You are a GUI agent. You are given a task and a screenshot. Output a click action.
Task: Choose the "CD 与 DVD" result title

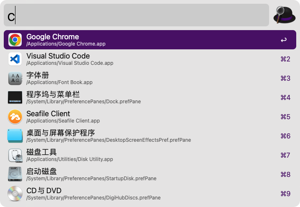44,191
